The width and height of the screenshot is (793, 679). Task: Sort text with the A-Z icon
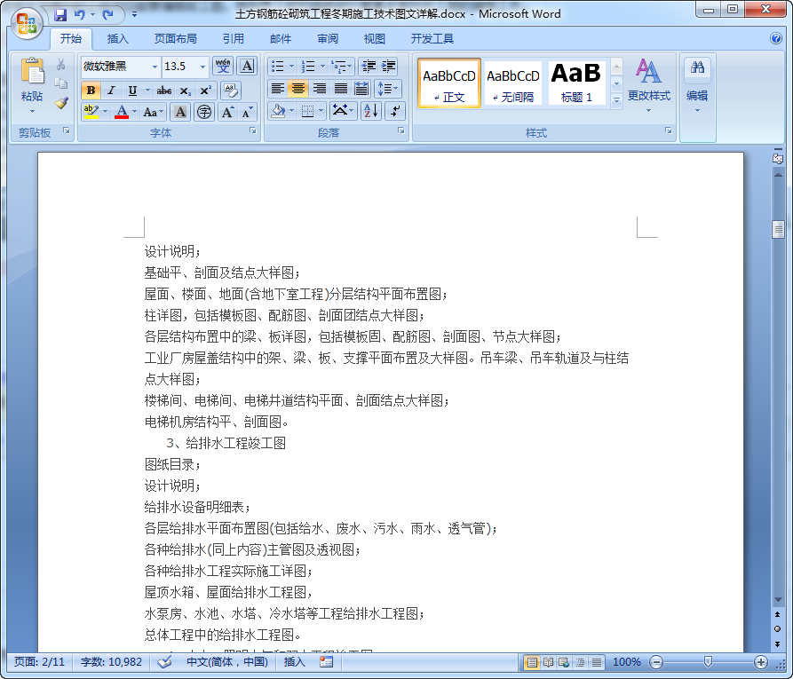pyautogui.click(x=370, y=111)
